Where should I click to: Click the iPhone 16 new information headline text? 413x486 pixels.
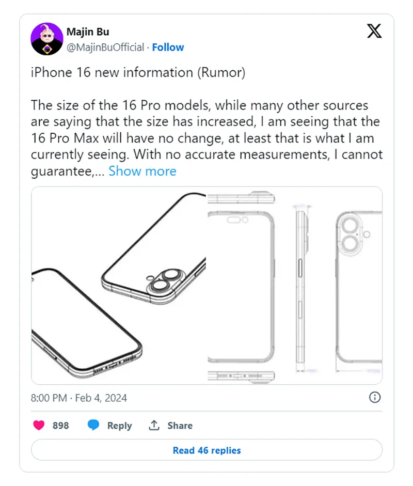pyautogui.click(x=138, y=73)
